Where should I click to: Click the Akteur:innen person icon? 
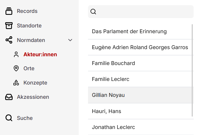pos(16,54)
